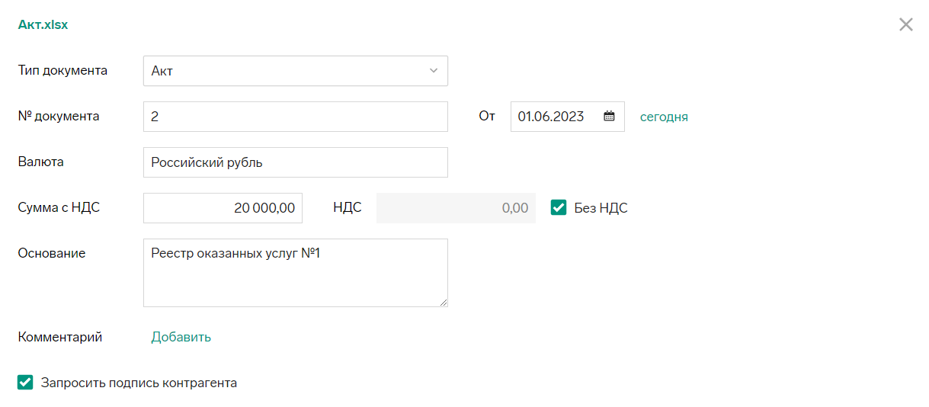Set date using the сегодня link
The width and height of the screenshot is (929, 407).
tap(664, 117)
